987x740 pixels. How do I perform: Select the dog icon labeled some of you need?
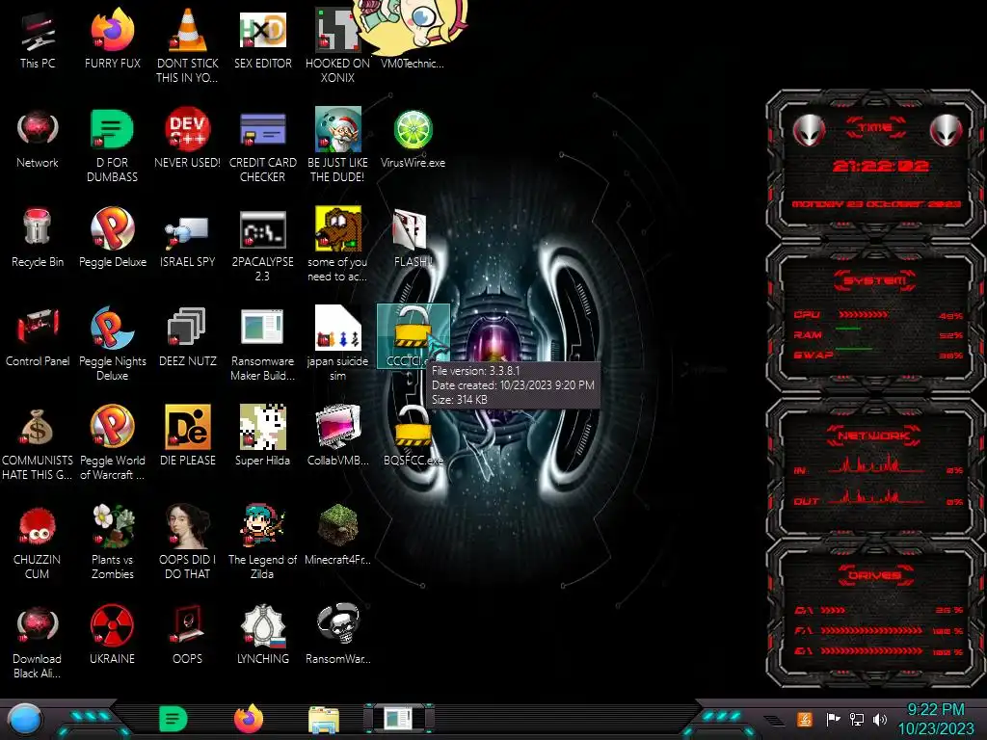pos(337,245)
